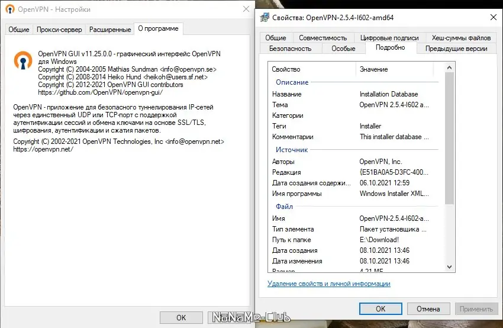
Task: Click the OpenVPN GUI contributors copyright line
Action: (x=110, y=85)
